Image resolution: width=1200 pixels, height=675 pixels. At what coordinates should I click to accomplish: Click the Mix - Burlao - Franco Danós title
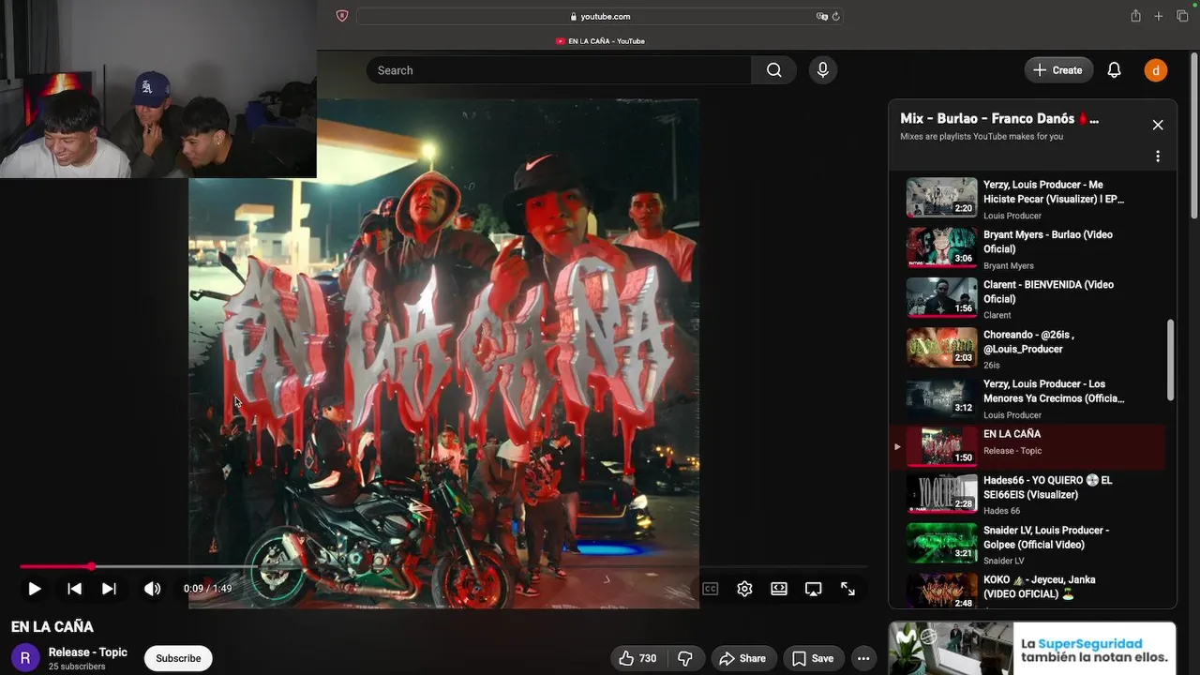[999, 119]
